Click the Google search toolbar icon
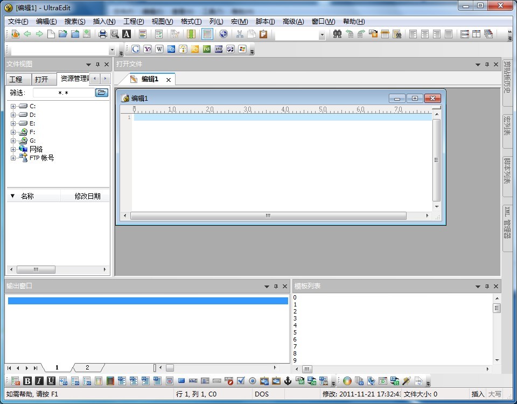517x404 pixels. [136, 49]
